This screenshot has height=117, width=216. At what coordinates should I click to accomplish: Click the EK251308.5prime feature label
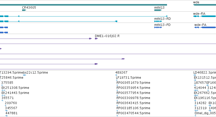tap(15, 88)
